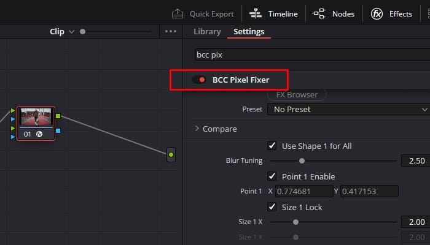
Task: Show the Nodes panel icon
Action: (x=319, y=13)
